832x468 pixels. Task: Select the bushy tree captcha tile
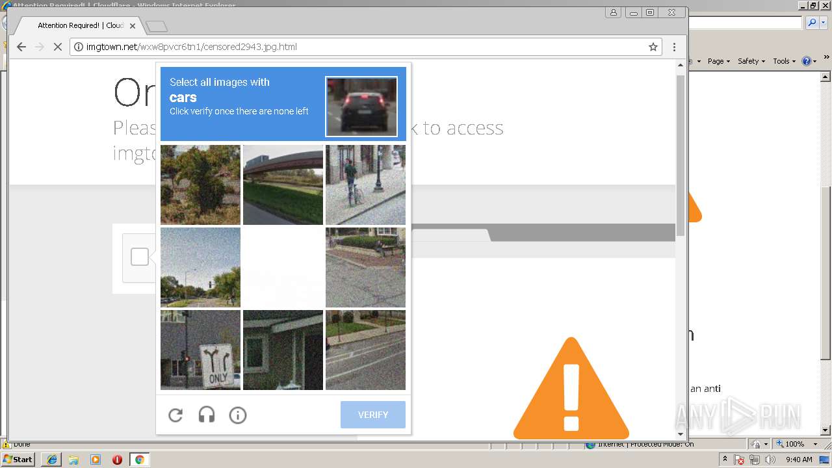coord(200,185)
